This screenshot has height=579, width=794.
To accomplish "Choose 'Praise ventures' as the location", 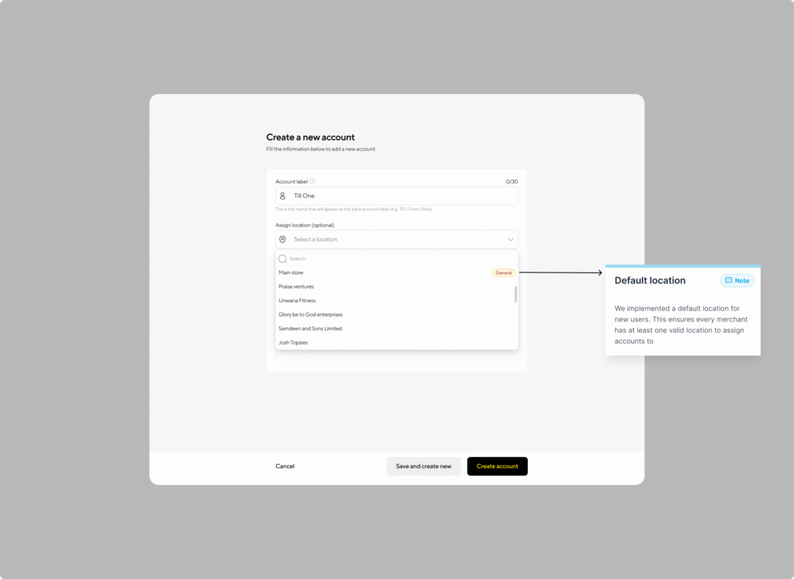I will pos(296,287).
